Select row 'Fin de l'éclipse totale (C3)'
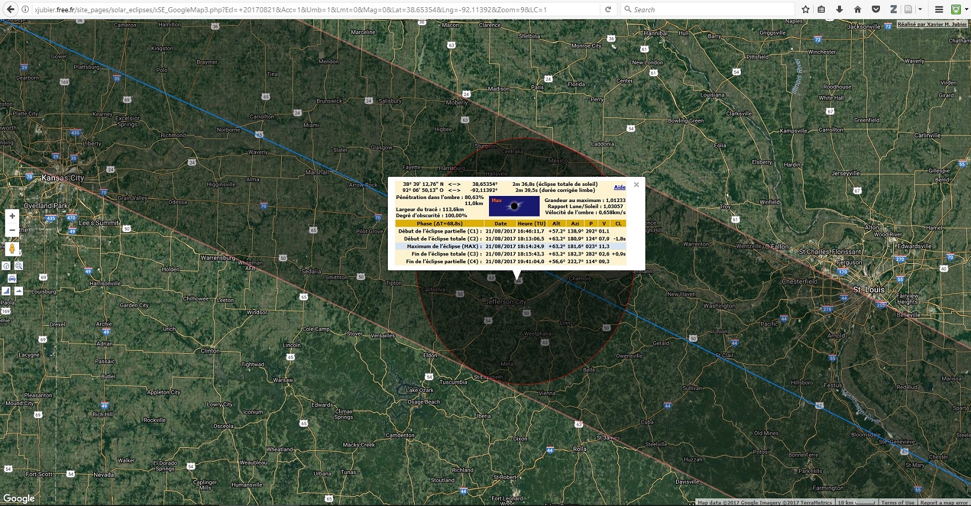 tap(511, 254)
